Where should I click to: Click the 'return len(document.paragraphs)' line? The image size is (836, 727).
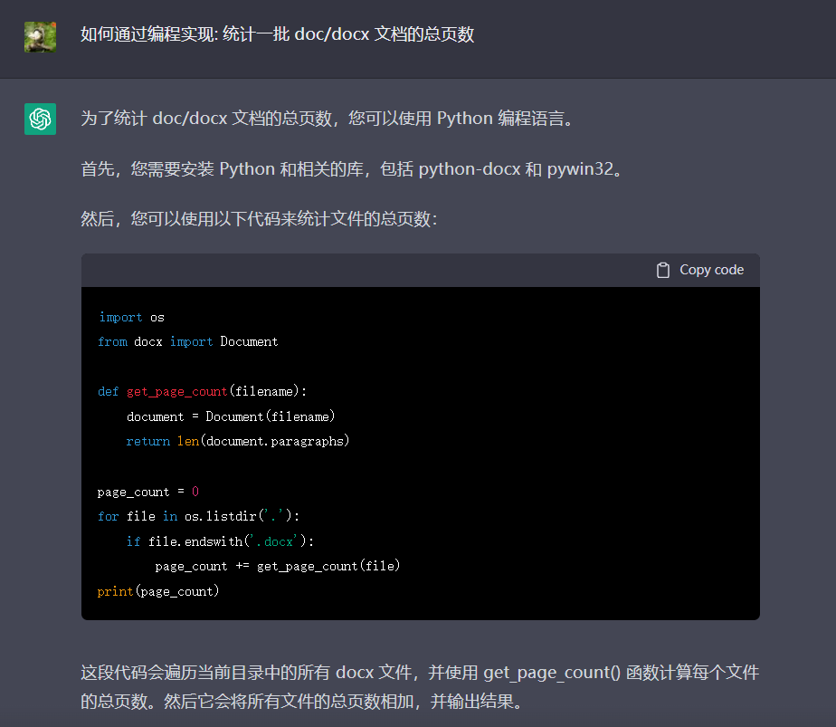pyautogui.click(x=237, y=441)
